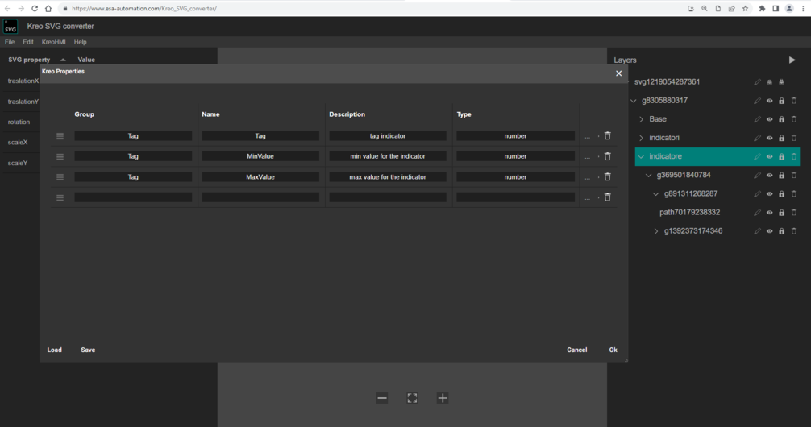Open the Edit menu

28,42
